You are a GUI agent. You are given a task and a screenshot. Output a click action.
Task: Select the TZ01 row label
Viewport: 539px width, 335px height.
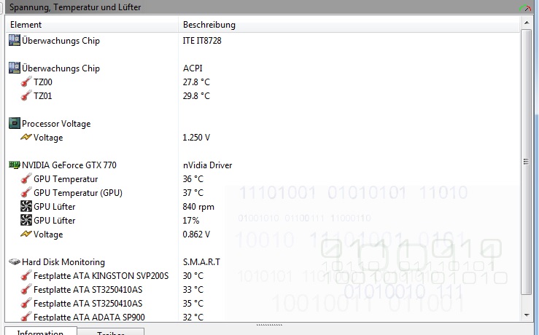coord(43,95)
